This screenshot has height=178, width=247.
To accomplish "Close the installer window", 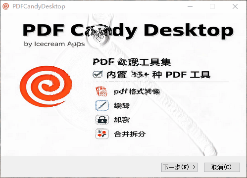I will pos(235,6).
